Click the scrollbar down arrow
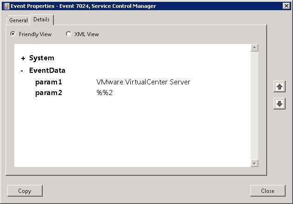The image size is (293, 204). (255, 163)
